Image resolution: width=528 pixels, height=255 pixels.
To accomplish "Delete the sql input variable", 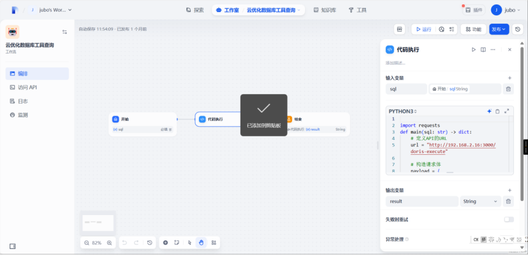I will click(x=508, y=89).
